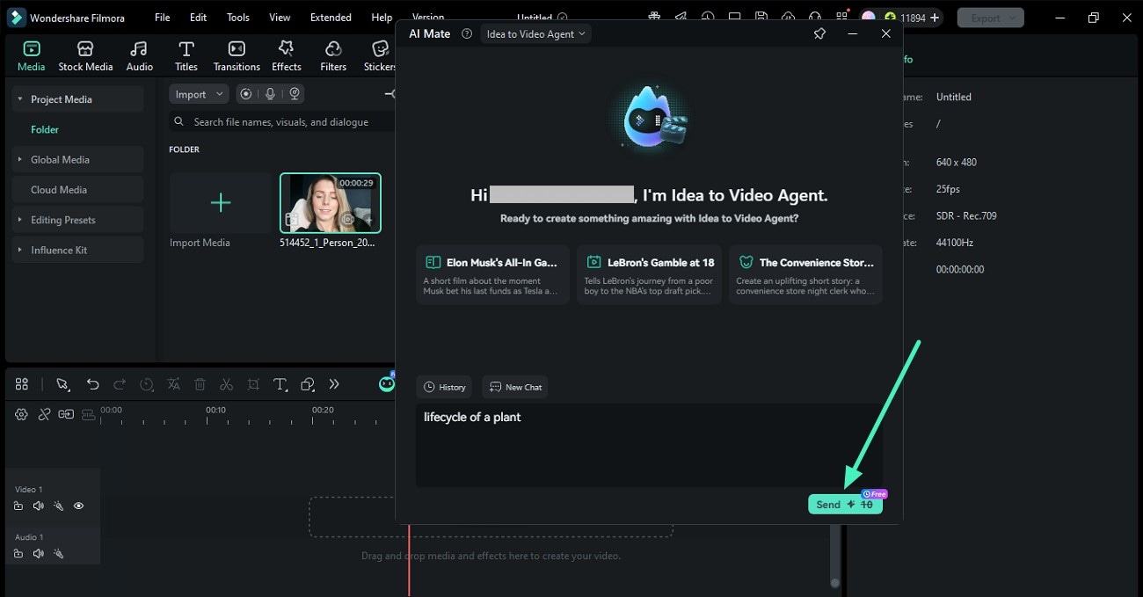Choose The Convenience Store suggestion card

(x=805, y=274)
